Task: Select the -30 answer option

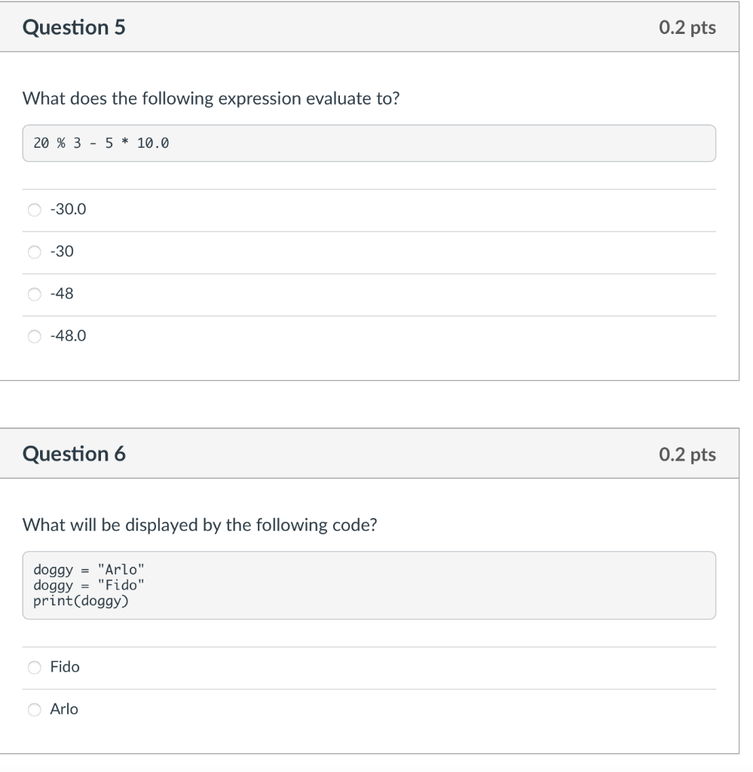Action: (x=34, y=252)
